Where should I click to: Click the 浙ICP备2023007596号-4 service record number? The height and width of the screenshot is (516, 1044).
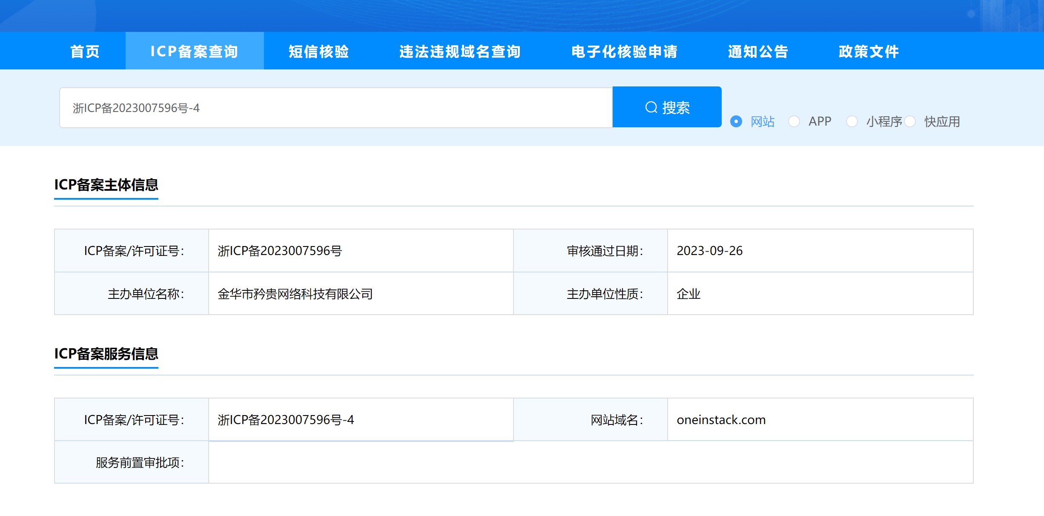286,420
